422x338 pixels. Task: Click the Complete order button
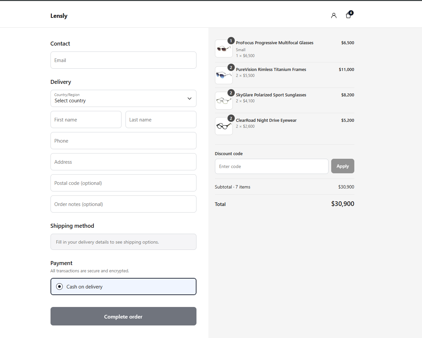click(123, 316)
